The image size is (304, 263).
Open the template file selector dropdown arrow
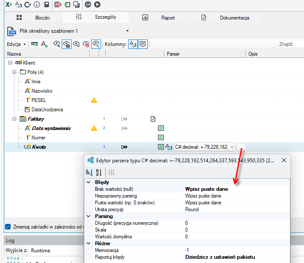pos(127,31)
